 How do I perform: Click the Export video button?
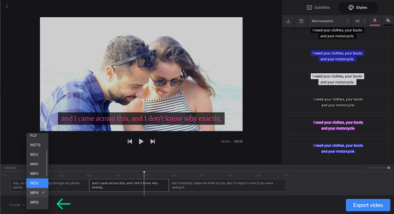click(368, 205)
